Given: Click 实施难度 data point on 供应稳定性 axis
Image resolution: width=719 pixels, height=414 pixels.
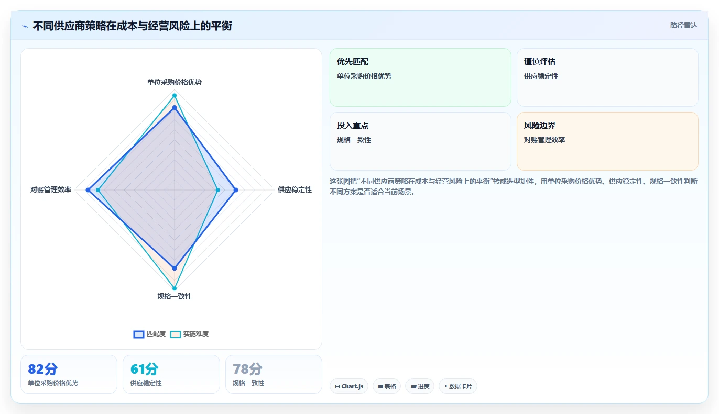Looking at the screenshot, I should point(217,190).
